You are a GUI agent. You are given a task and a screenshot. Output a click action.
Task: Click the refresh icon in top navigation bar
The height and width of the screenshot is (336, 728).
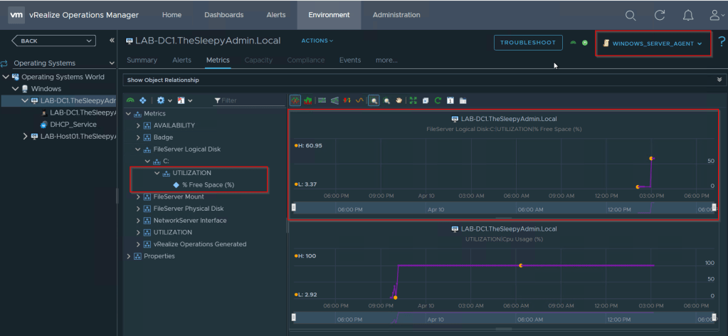660,15
